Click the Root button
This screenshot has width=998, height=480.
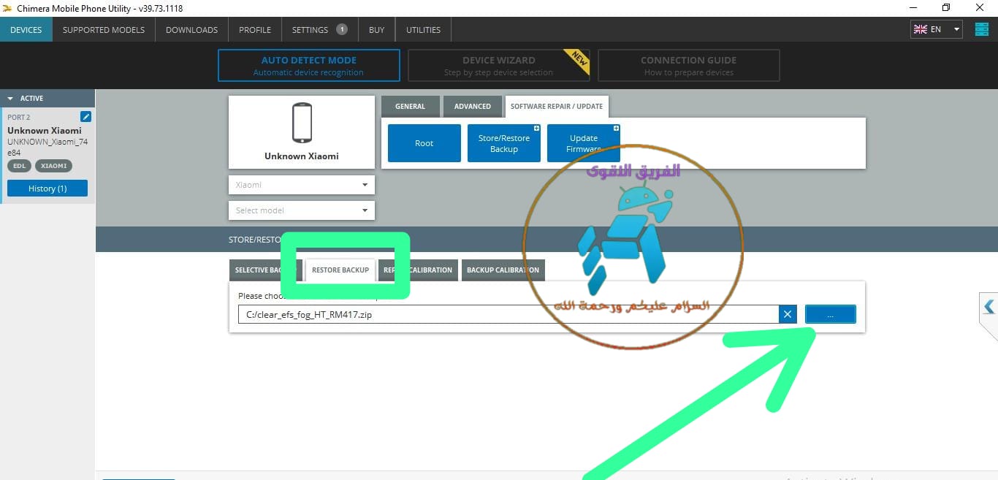click(x=424, y=143)
